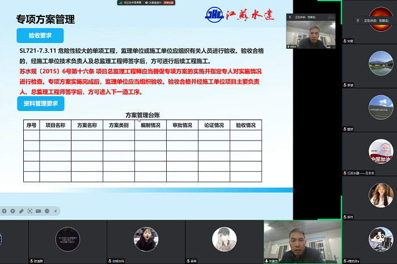Click the next slide arrow in presentation toolbar

(12, 211)
